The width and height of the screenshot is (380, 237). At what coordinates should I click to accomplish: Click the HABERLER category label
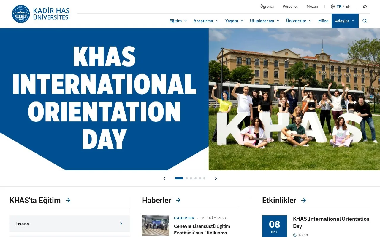[184, 218]
